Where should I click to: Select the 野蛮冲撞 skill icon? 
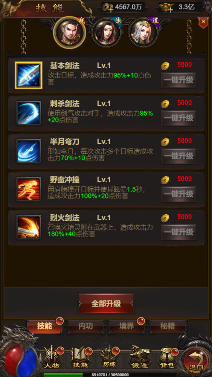(x=29, y=189)
